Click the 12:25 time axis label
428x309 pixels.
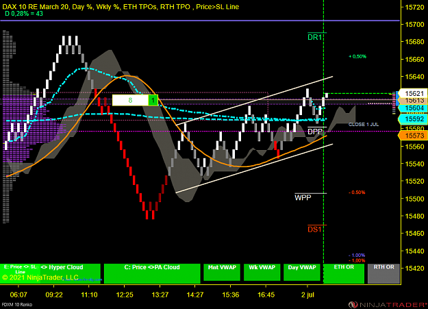pos(125,295)
